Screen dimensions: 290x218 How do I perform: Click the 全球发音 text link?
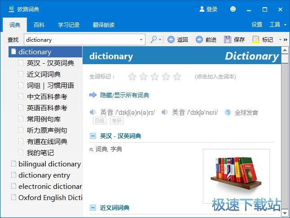click(246, 113)
